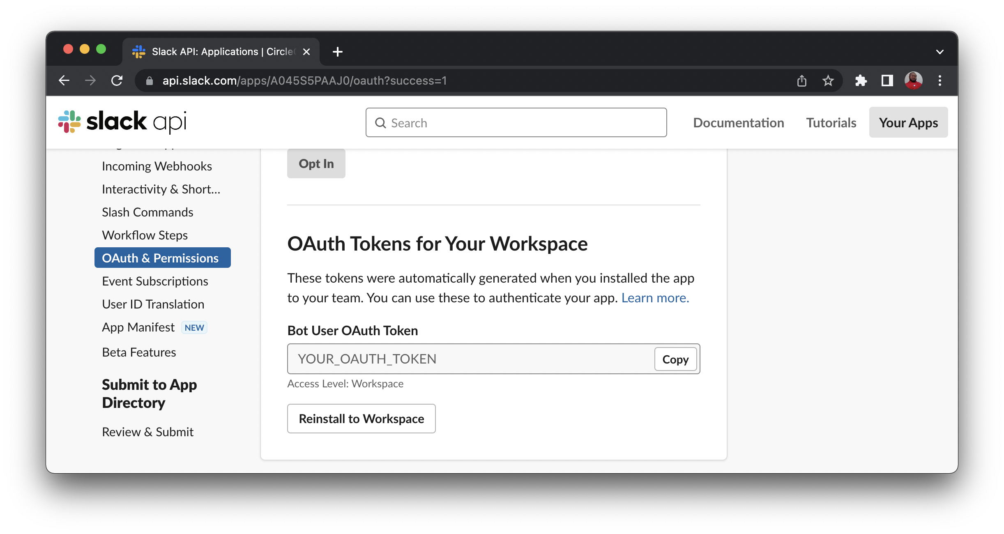Click the browser forward arrow

[90, 81]
